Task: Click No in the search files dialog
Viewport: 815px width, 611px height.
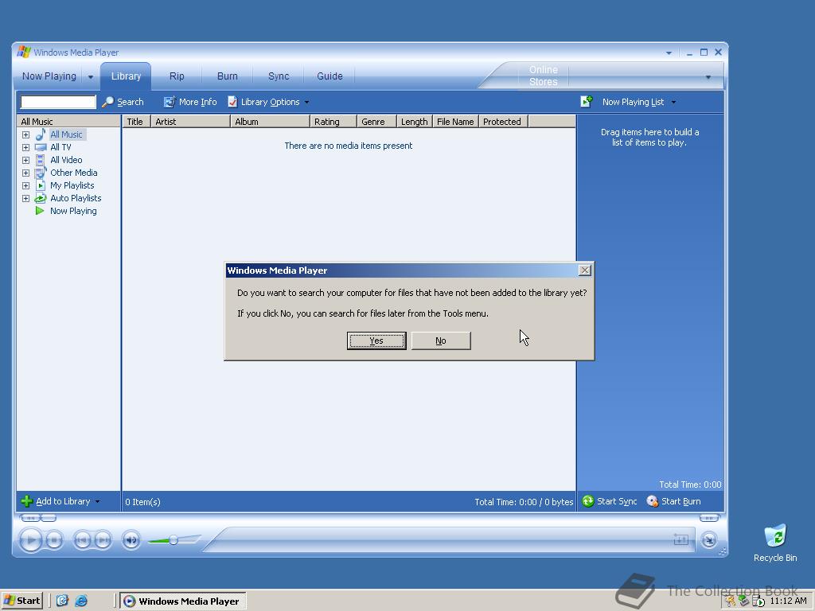Action: 441,341
